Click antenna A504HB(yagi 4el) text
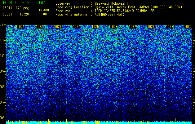Screen dimensions: 195x124 (109, 15)
